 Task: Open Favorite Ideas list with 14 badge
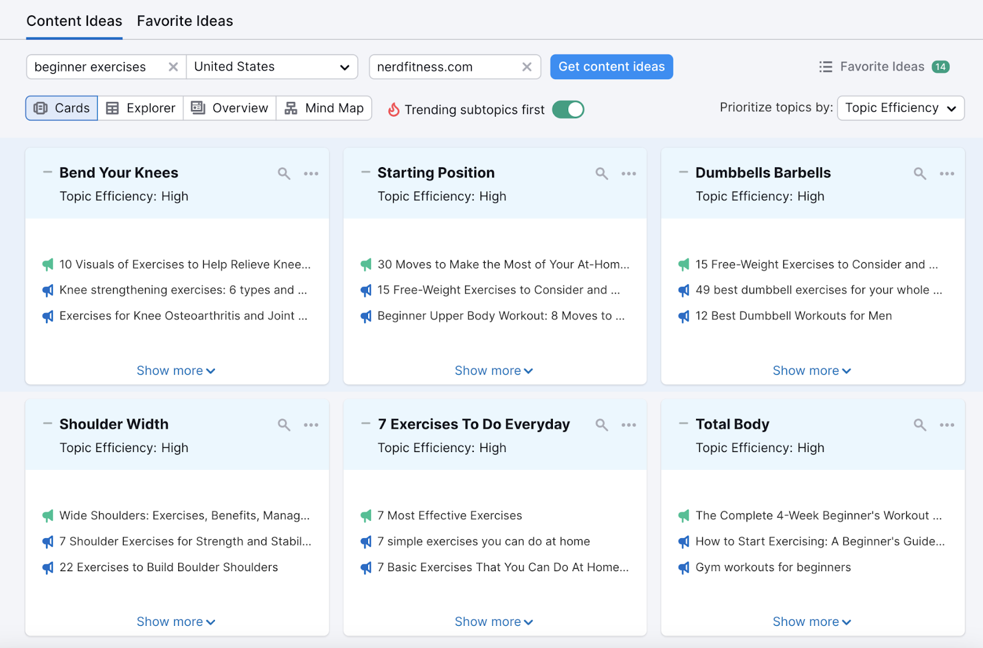(x=883, y=67)
